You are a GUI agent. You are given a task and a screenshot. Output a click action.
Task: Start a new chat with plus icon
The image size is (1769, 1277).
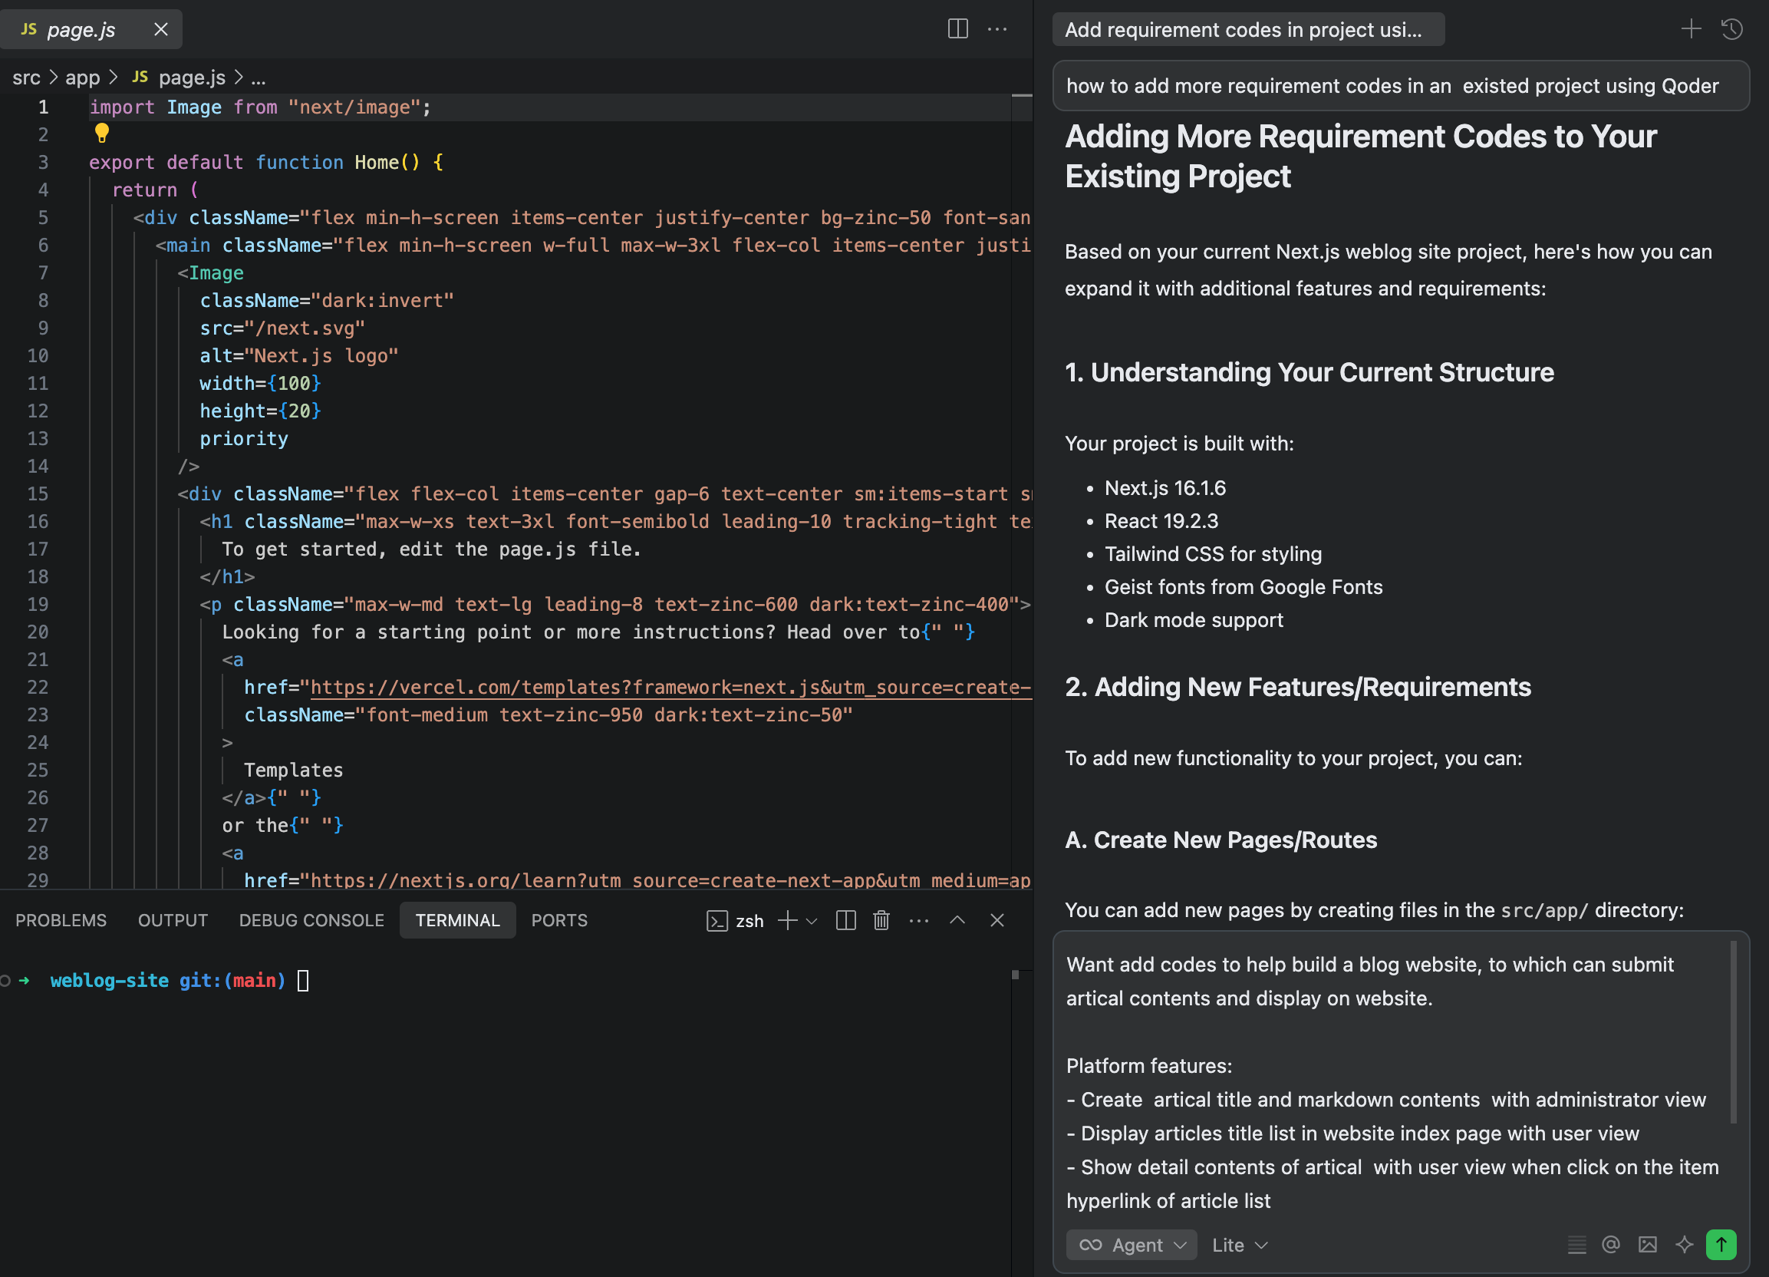point(1690,30)
